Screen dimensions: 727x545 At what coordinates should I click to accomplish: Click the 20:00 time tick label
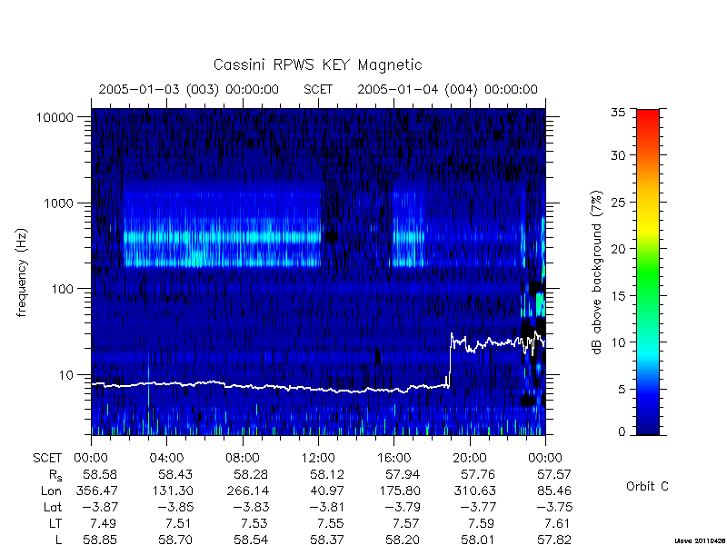[470, 459]
